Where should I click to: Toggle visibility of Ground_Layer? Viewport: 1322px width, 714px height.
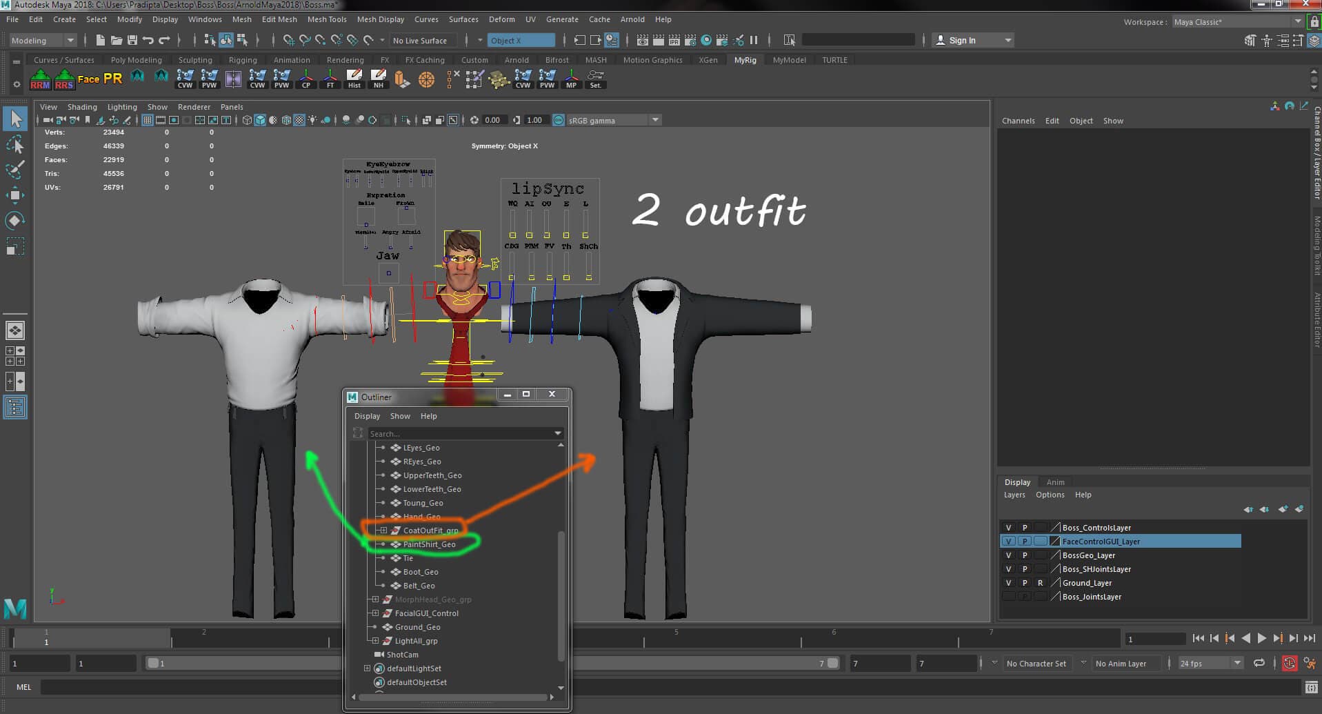coord(1008,583)
